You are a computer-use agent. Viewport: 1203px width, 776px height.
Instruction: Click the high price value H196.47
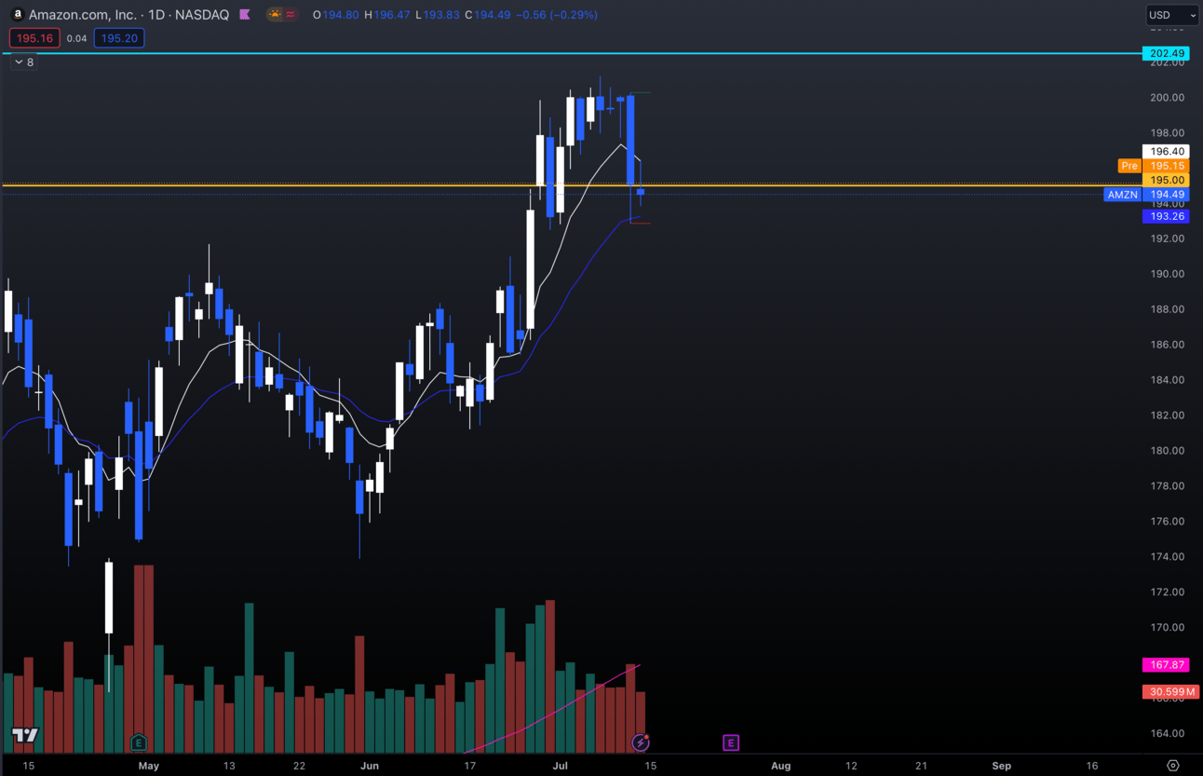tap(387, 15)
